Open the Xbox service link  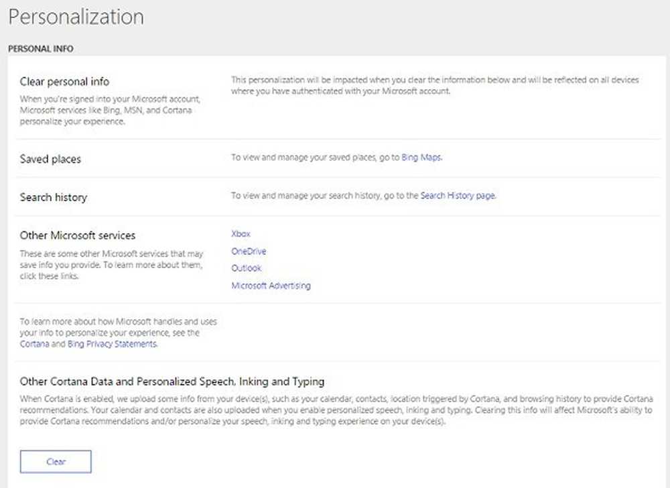tap(241, 234)
